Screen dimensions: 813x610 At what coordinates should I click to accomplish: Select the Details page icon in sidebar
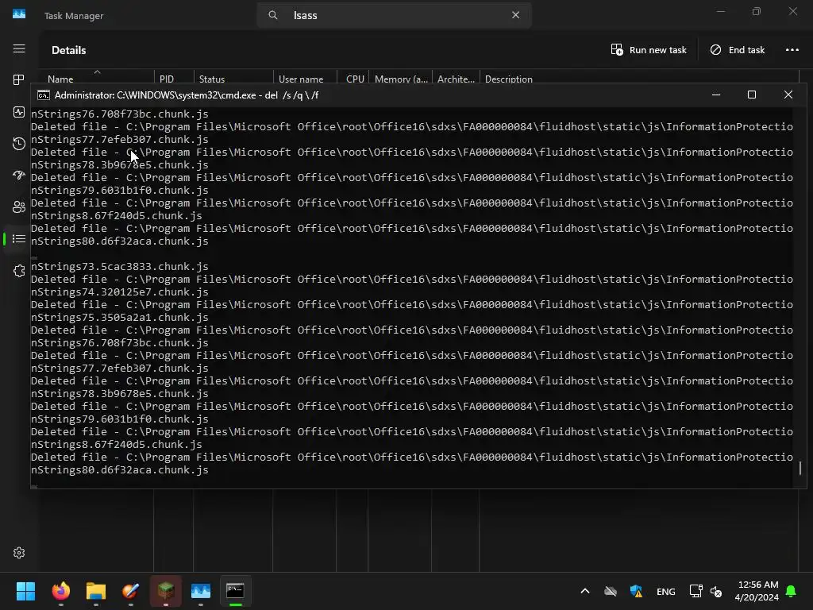pos(19,238)
